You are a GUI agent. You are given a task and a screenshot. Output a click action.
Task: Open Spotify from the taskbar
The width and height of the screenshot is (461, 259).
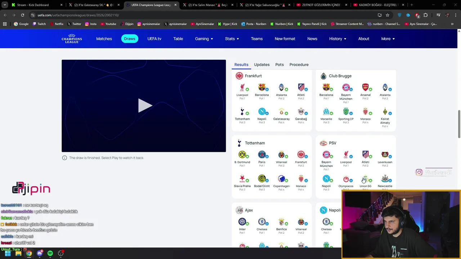coord(50,253)
